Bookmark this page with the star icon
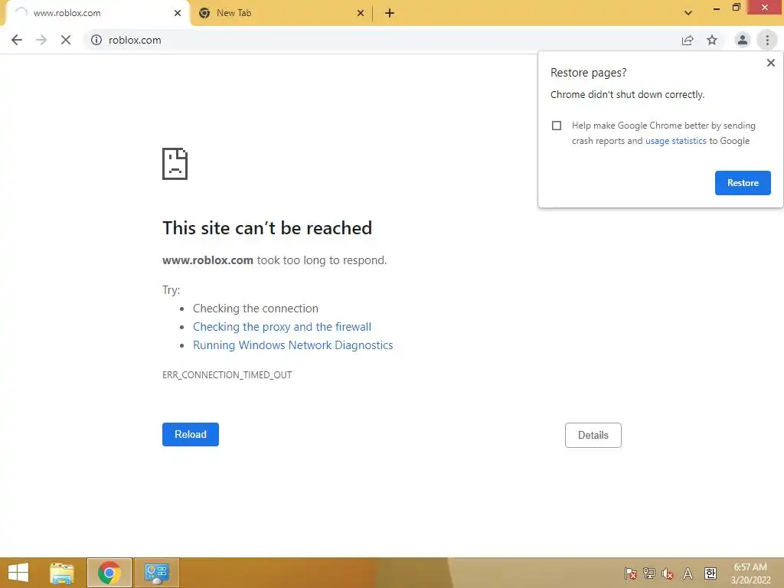 click(x=712, y=40)
